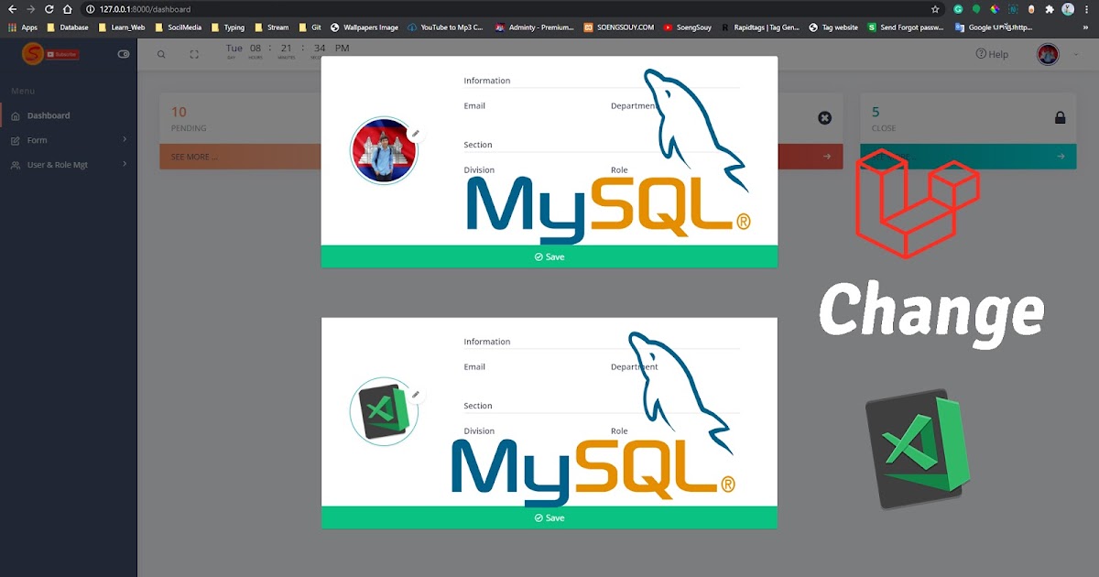
Task: Toggle the sidebar collapse switch
Action: tap(125, 54)
